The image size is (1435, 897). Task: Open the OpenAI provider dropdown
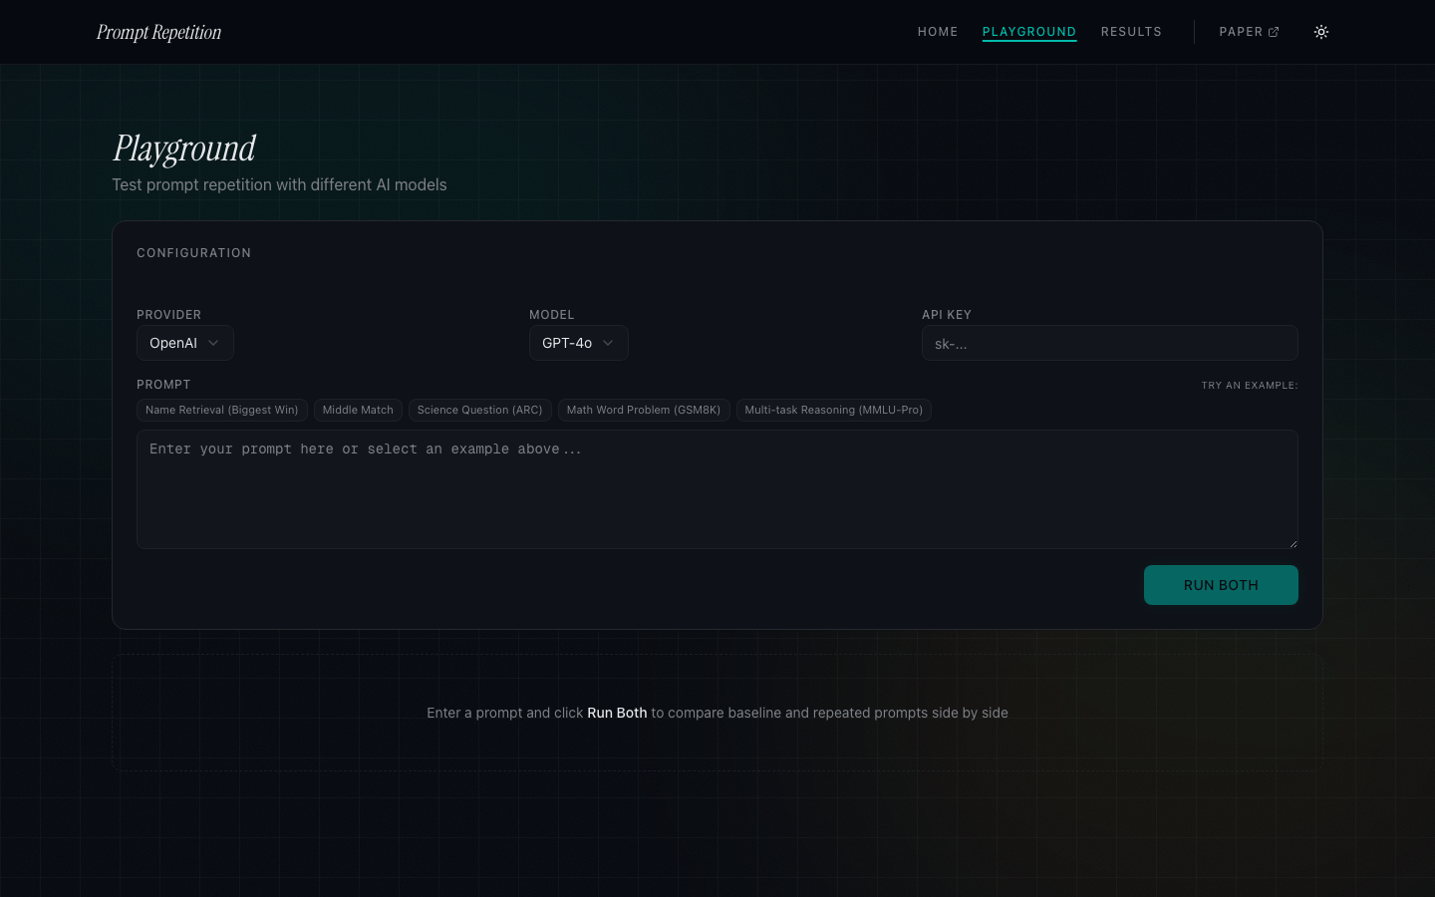coord(184,343)
